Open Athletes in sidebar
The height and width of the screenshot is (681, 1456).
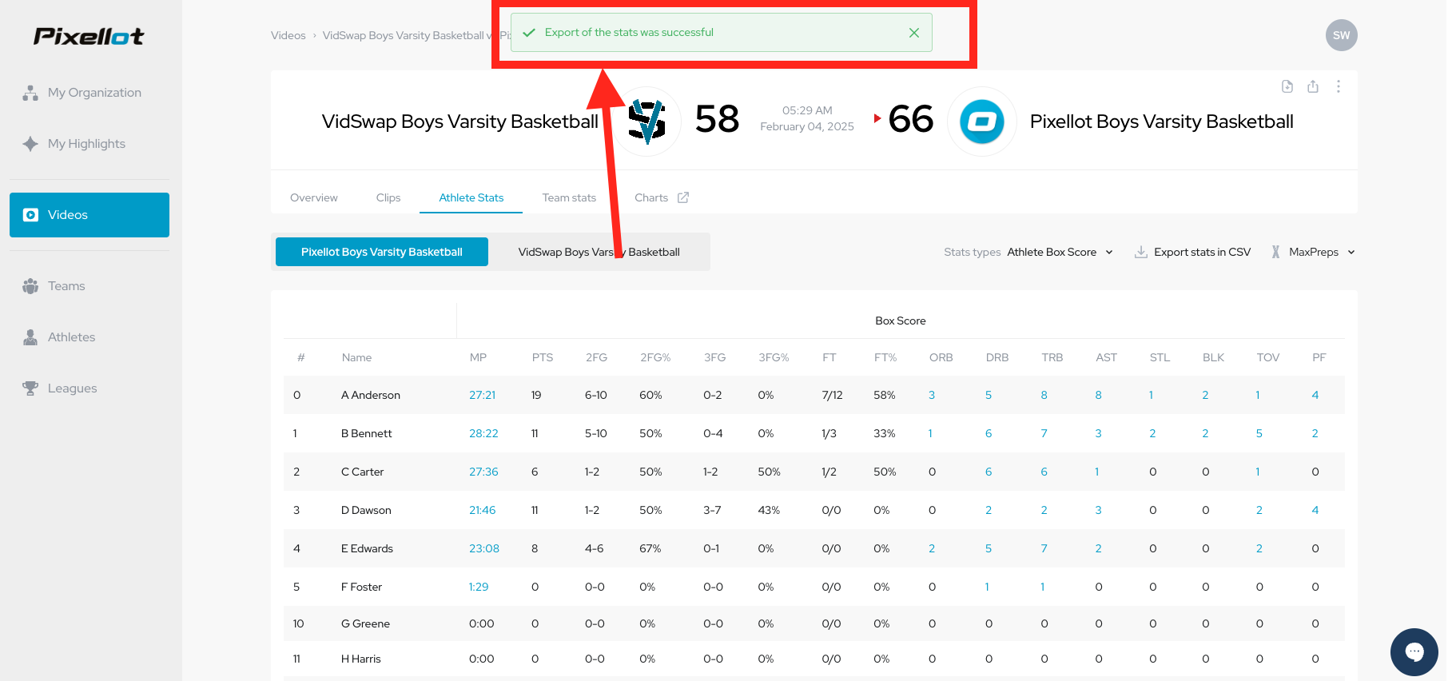(90, 337)
